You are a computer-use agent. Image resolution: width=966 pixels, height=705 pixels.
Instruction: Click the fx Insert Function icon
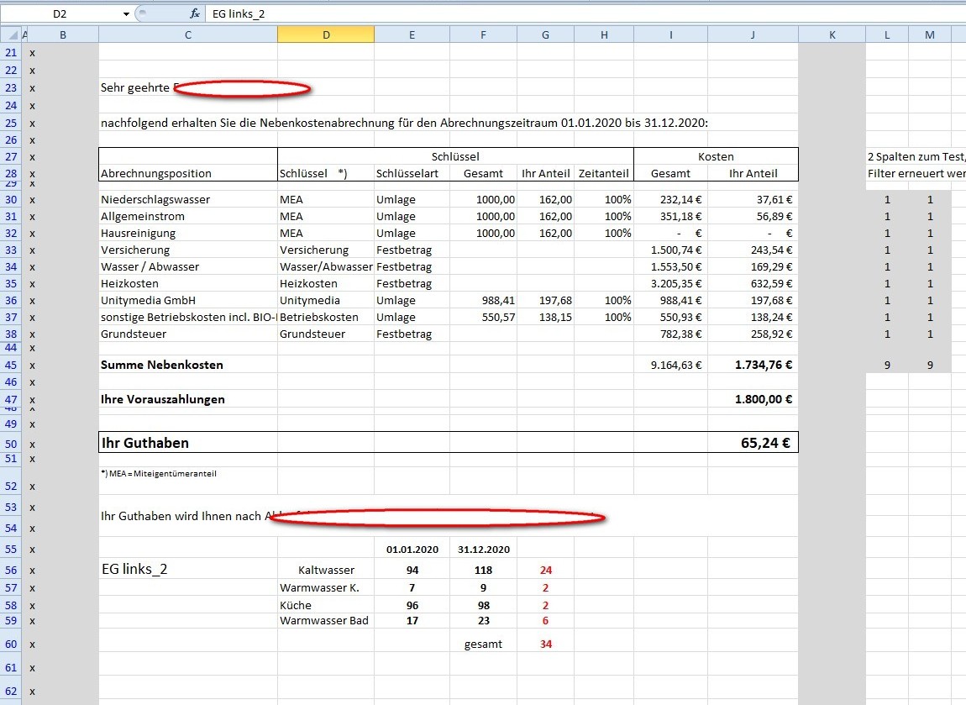(195, 13)
